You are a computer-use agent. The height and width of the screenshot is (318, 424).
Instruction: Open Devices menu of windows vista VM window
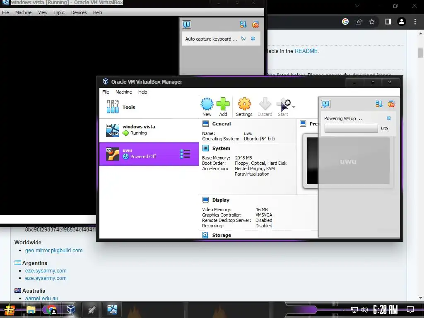79,12
